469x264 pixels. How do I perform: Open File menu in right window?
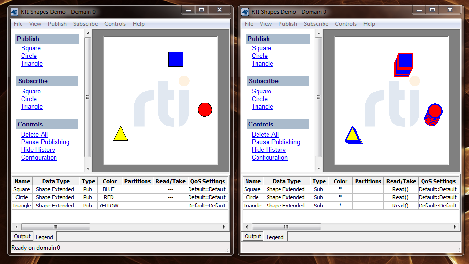point(249,24)
